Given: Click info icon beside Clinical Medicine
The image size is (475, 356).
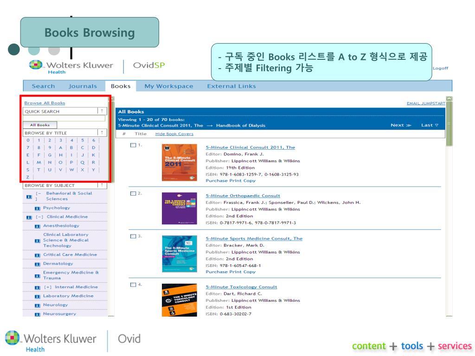Looking at the screenshot, I should tap(29, 217).
